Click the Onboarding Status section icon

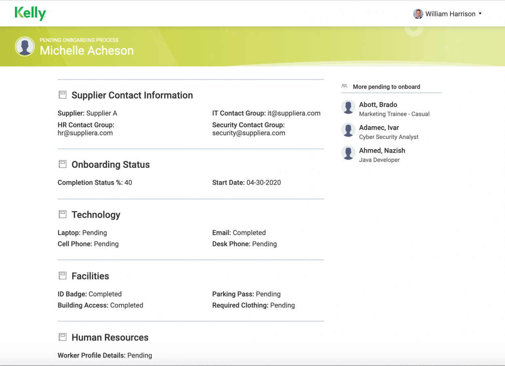click(63, 164)
